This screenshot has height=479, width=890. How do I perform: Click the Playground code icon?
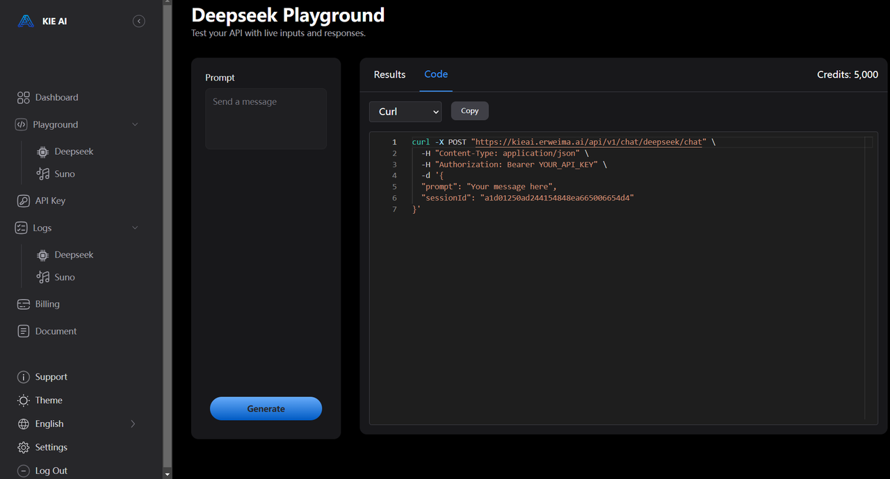point(21,125)
